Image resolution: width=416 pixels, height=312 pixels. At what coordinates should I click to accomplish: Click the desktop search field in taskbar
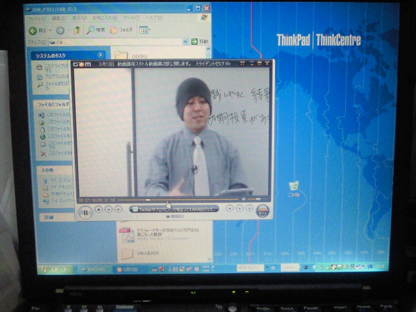click(250, 268)
